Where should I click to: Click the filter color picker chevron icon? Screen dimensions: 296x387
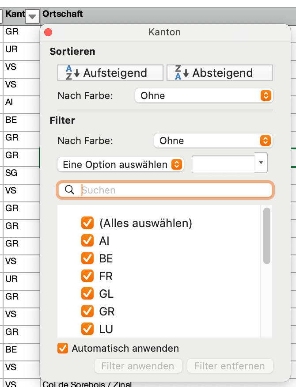click(266, 140)
